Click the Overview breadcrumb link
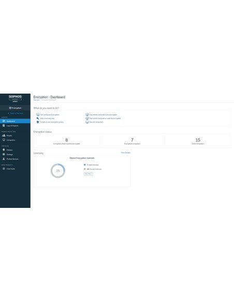 point(36,100)
